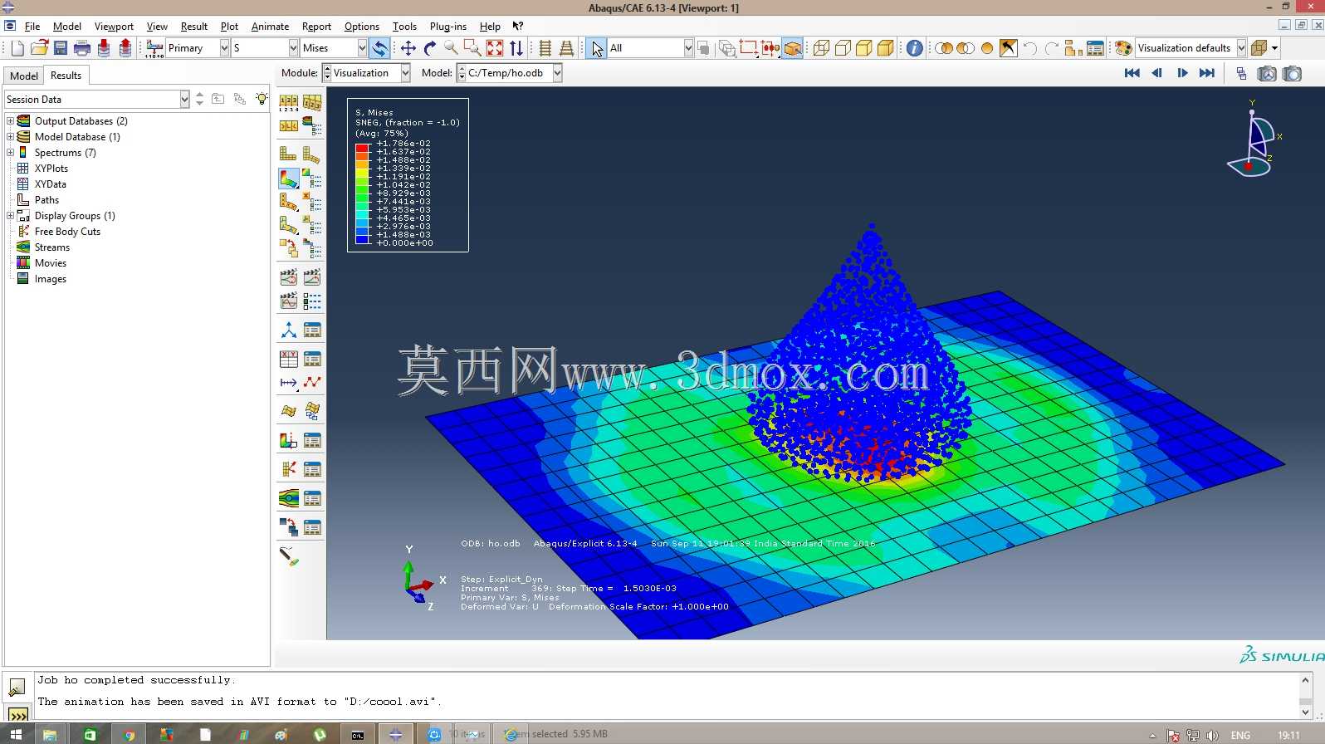Open File Explorer from the taskbar
The width and height of the screenshot is (1325, 744).
pyautogui.click(x=51, y=734)
